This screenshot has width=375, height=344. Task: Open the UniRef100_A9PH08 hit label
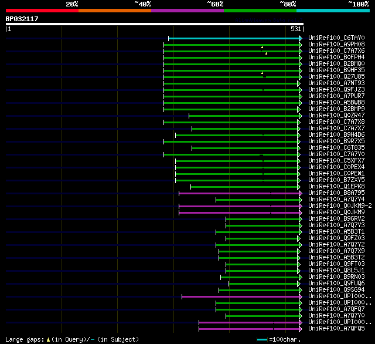pyautogui.click(x=336, y=44)
